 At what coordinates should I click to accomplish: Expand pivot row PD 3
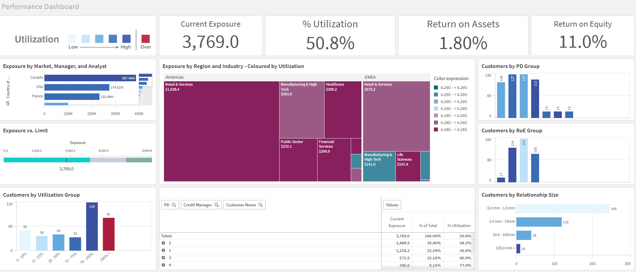coord(163,258)
